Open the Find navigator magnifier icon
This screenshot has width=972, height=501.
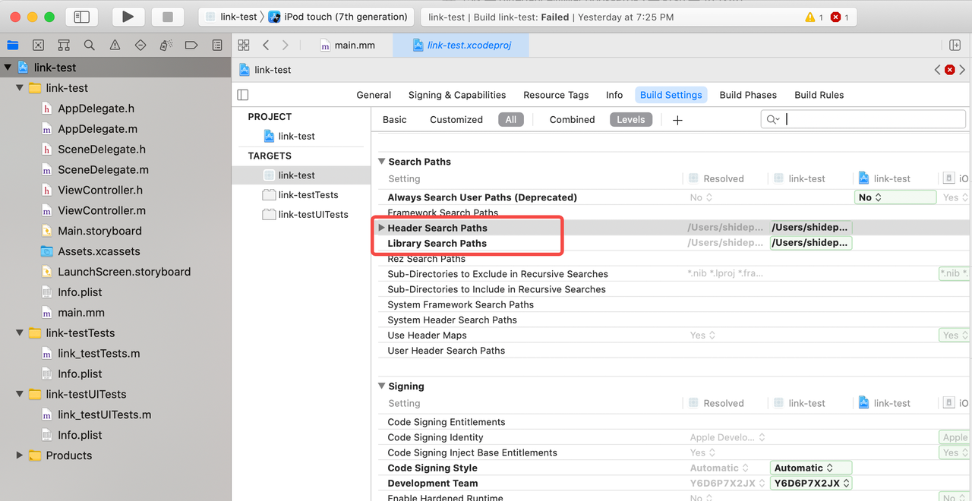(x=90, y=45)
